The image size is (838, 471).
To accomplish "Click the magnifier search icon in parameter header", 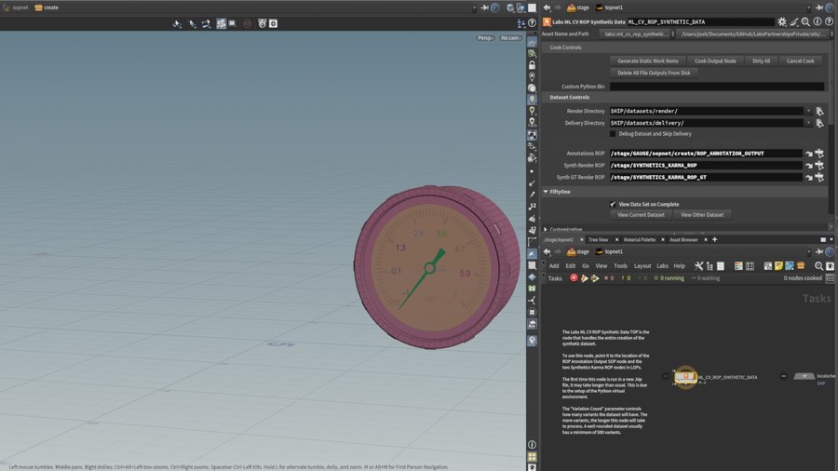I will pyautogui.click(x=806, y=20).
